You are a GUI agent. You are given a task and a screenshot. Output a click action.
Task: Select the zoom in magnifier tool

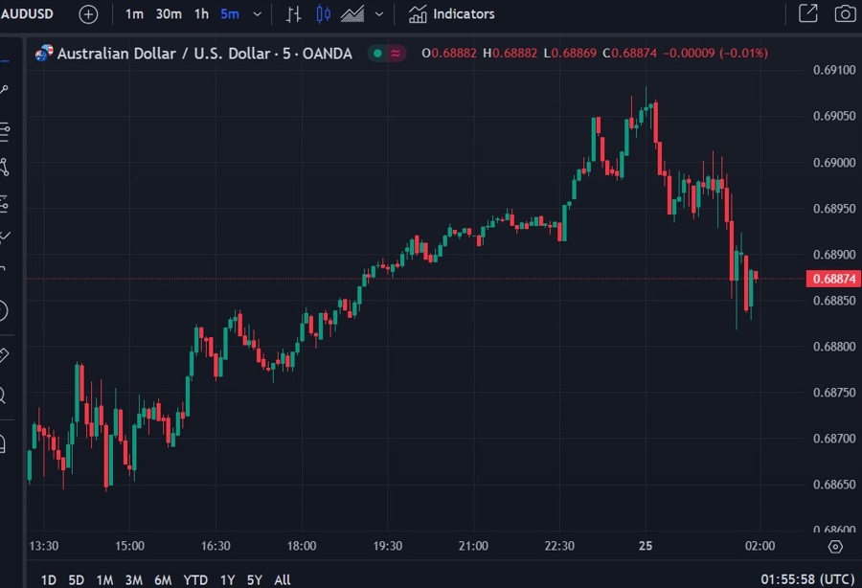tap(3, 395)
